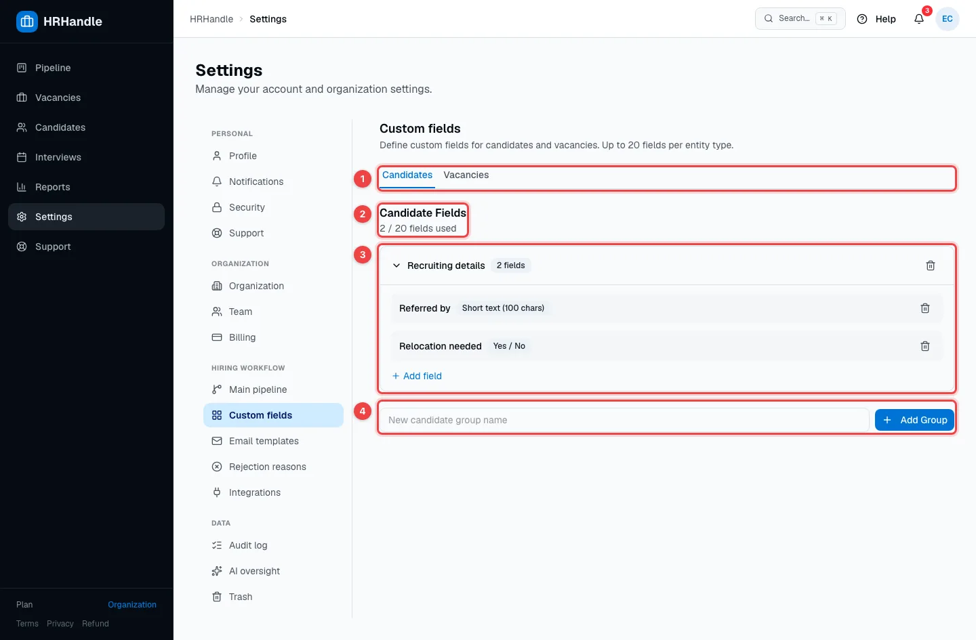Open Team settings

(273, 312)
